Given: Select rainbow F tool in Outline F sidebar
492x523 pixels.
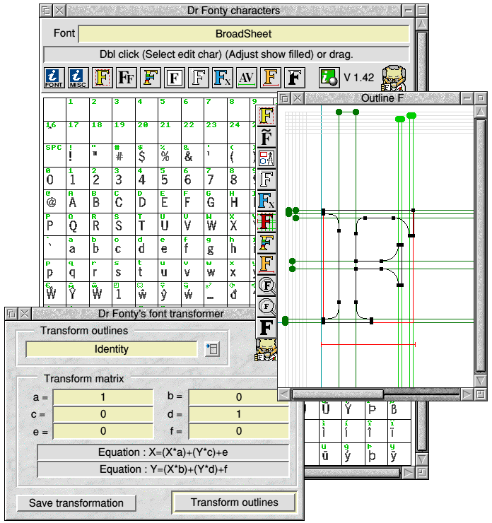Looking at the screenshot, I should (266, 242).
